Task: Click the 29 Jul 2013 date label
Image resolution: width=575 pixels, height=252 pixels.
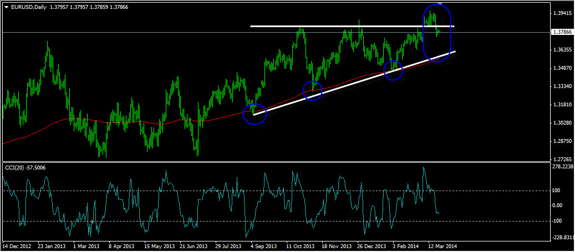Action: (x=229, y=246)
